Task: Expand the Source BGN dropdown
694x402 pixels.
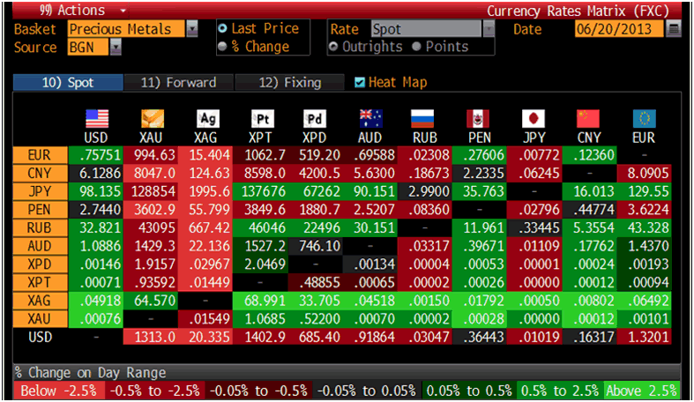Action: 116,47
